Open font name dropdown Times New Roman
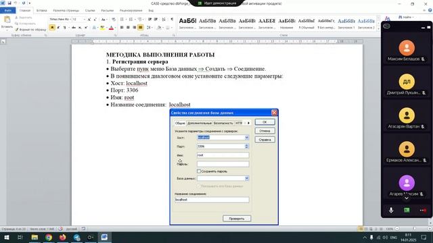 tap(60, 20)
